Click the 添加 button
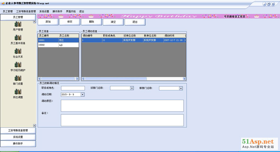 point(48,22)
